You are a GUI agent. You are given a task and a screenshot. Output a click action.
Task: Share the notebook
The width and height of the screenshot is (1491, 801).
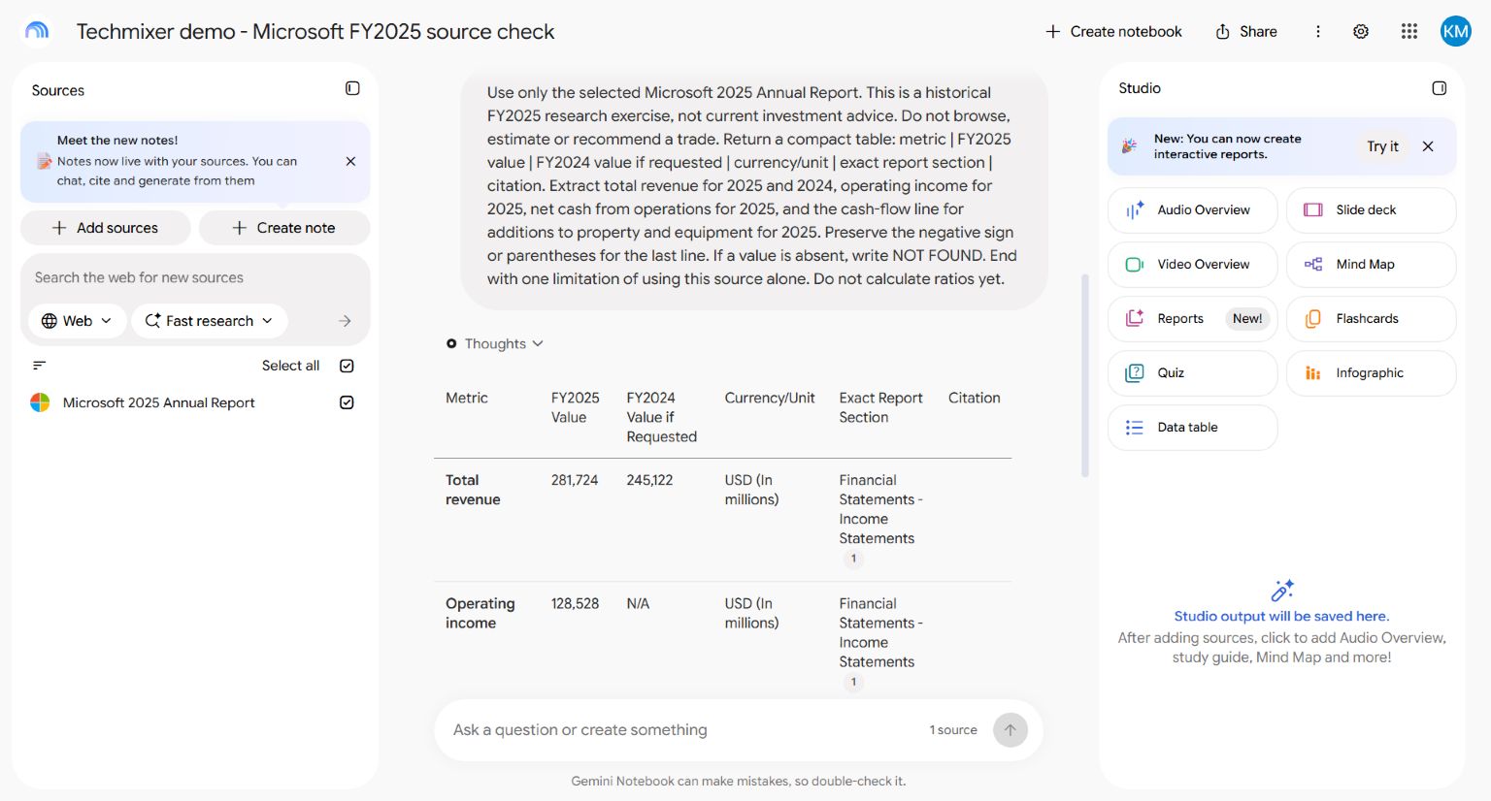pos(1246,31)
